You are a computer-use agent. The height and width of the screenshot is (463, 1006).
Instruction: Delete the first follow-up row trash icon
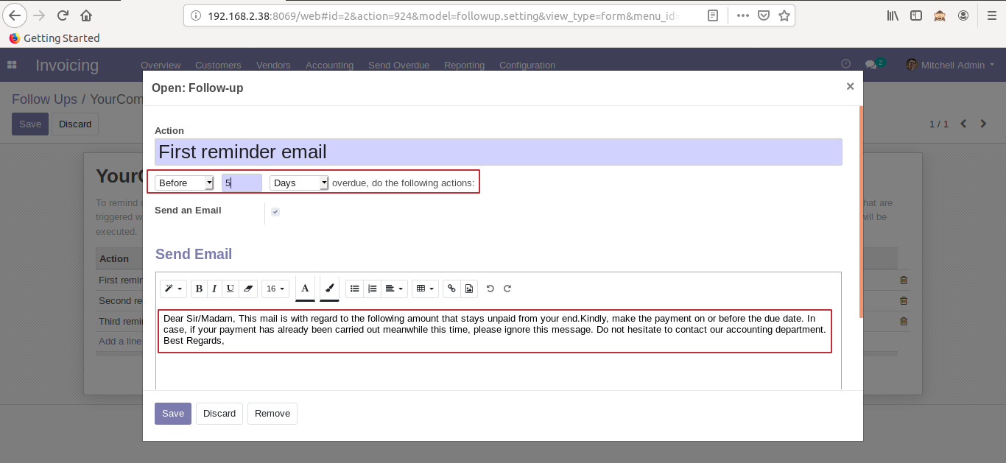coord(904,280)
